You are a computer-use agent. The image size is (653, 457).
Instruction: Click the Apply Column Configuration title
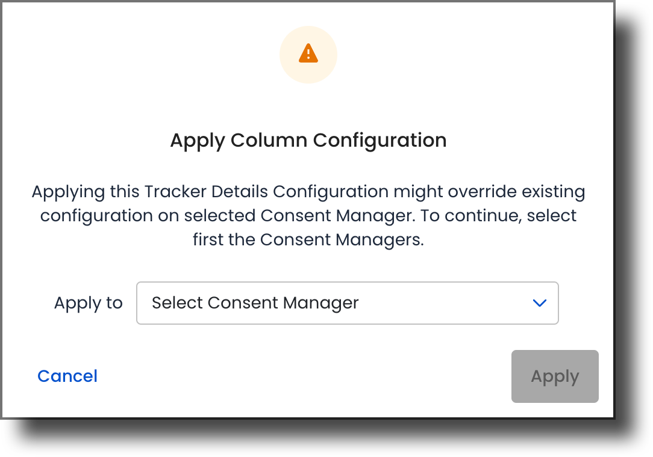[308, 140]
